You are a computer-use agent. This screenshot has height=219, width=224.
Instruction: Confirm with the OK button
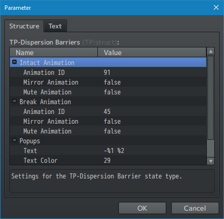142,208
